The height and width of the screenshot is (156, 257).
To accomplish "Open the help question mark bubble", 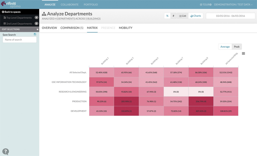I will [6, 152].
